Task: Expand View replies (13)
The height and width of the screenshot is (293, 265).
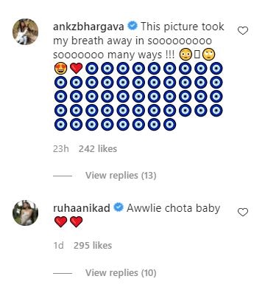Action: click(121, 176)
